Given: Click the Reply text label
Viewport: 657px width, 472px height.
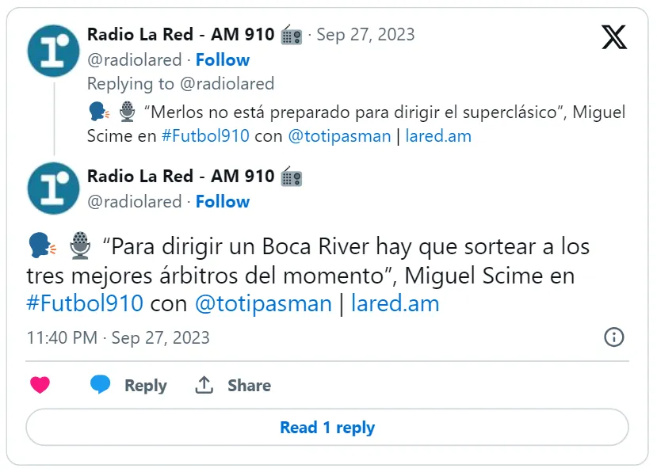Looking at the screenshot, I should coord(145,386).
